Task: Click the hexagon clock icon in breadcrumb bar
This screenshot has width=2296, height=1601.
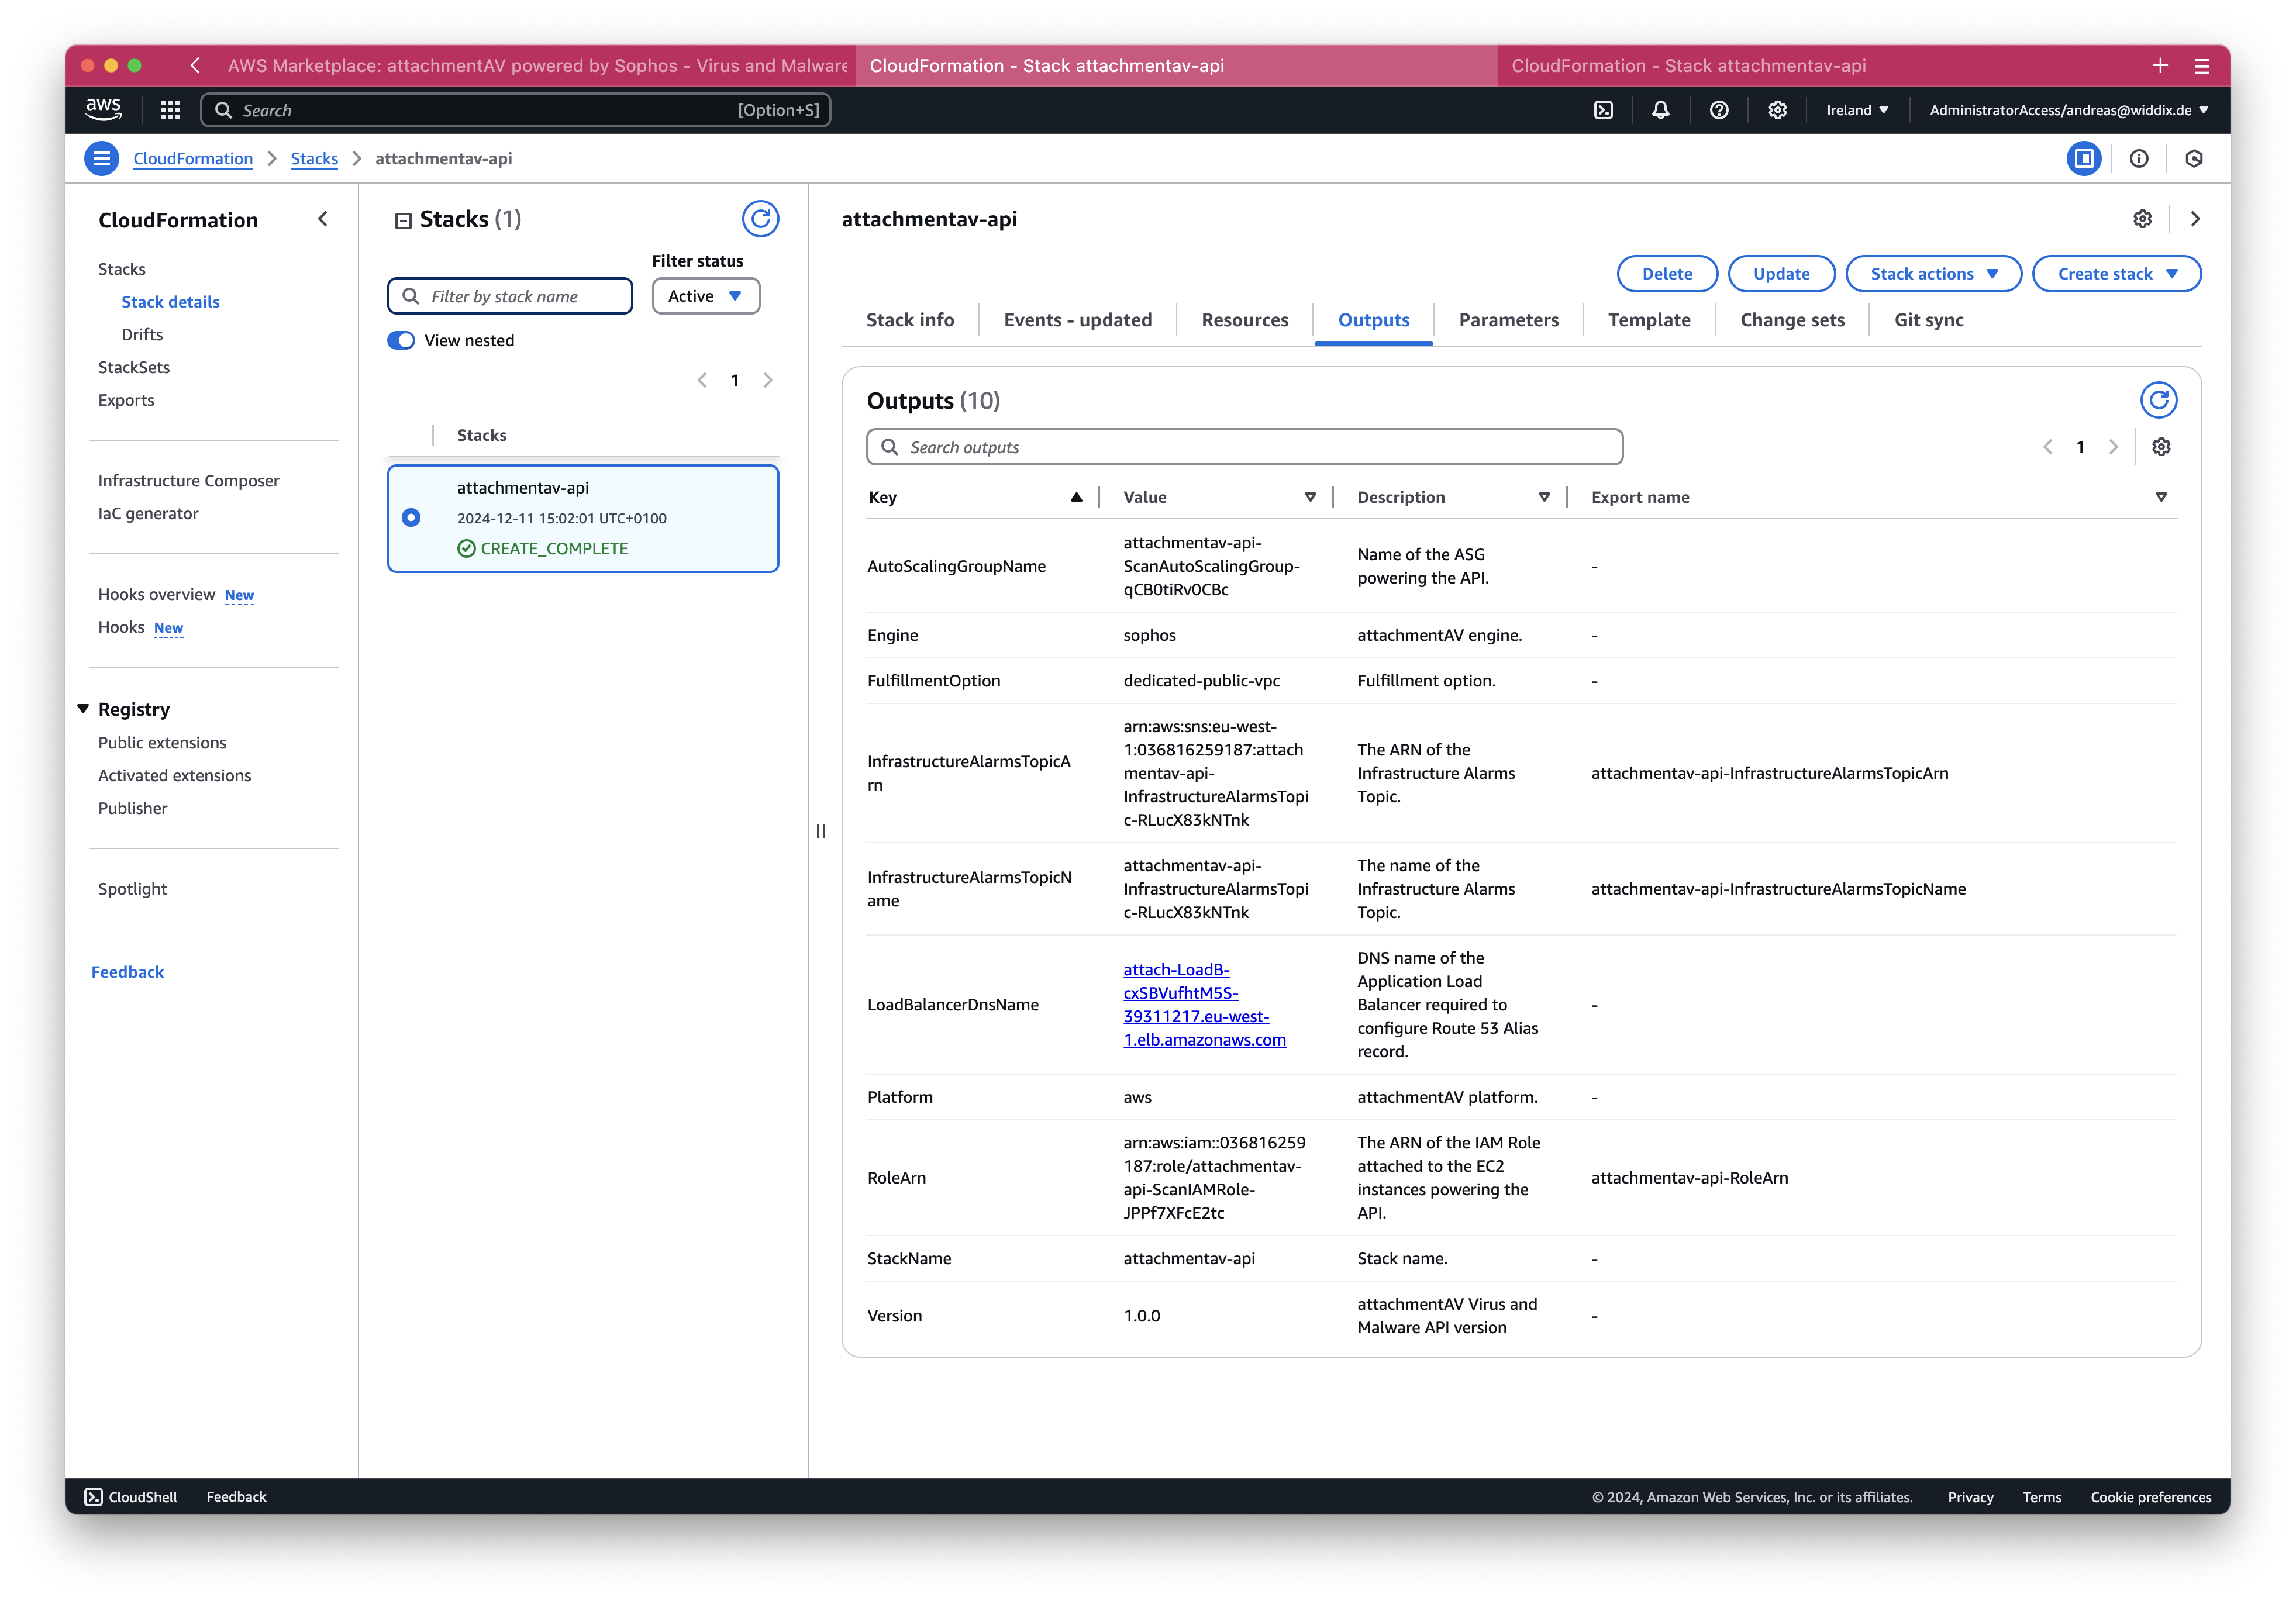Action: pos(2194,158)
